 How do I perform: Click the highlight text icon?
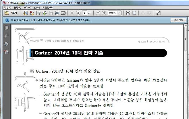[x=149, y=13]
